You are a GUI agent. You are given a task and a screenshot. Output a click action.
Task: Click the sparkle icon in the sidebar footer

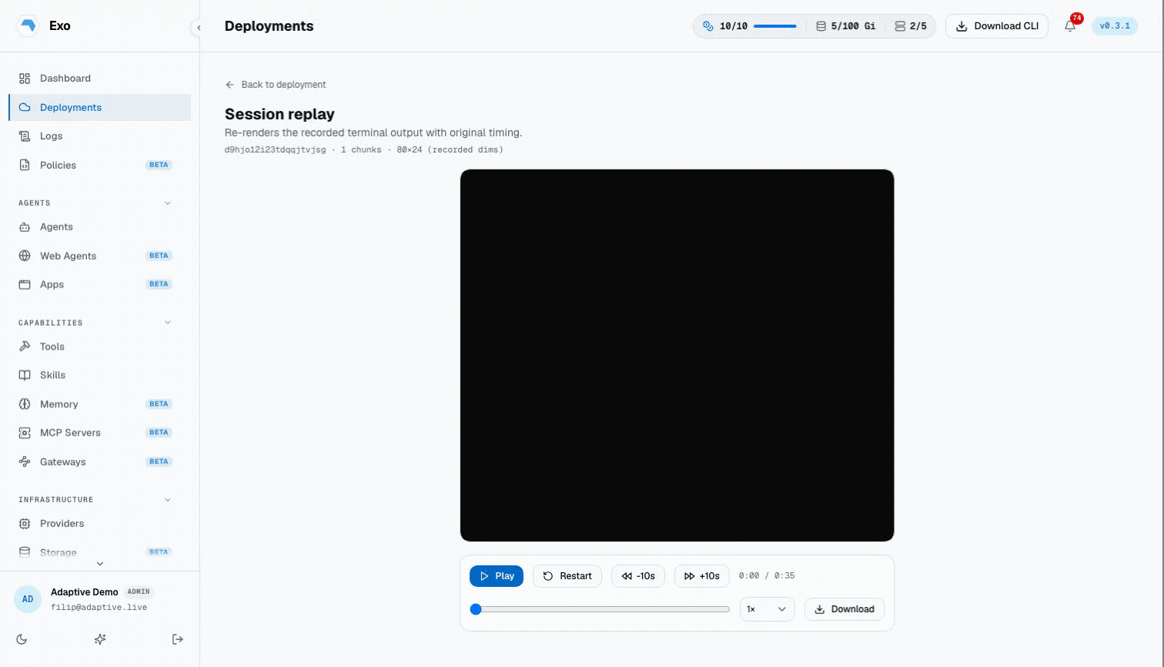coord(100,639)
